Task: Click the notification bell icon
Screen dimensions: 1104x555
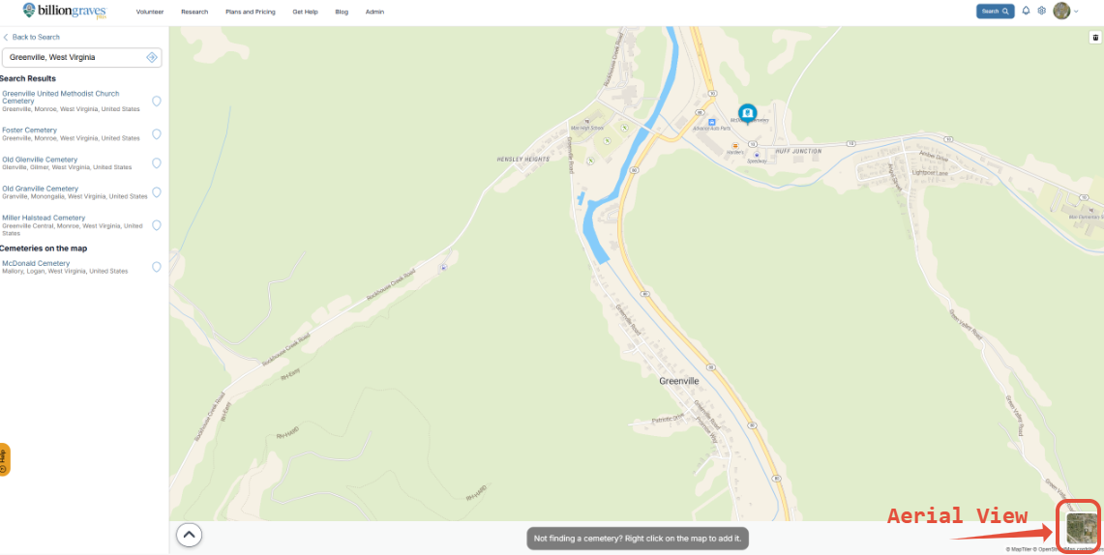Action: 1026,12
